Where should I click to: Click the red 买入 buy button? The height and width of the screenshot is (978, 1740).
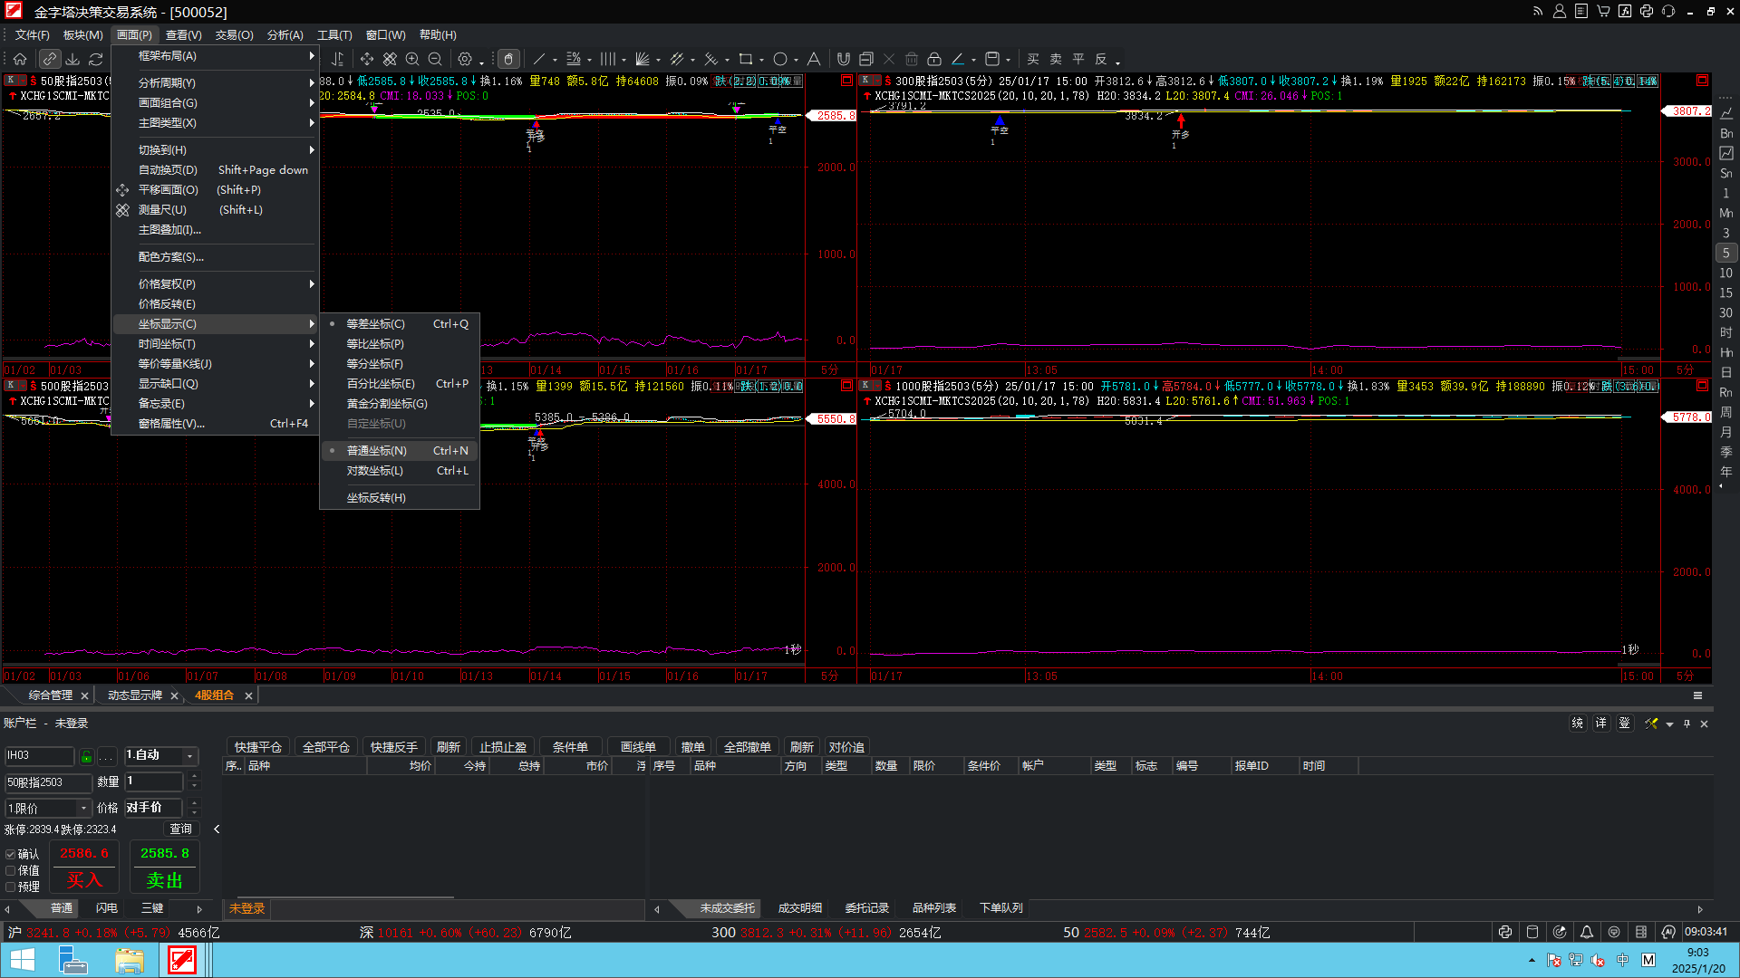(84, 867)
